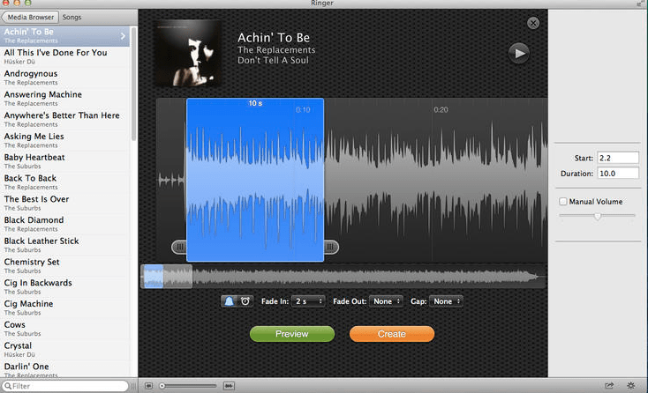Viewport: 648px width, 393px height.
Task: Select song Androgynous
Action: pos(64,78)
